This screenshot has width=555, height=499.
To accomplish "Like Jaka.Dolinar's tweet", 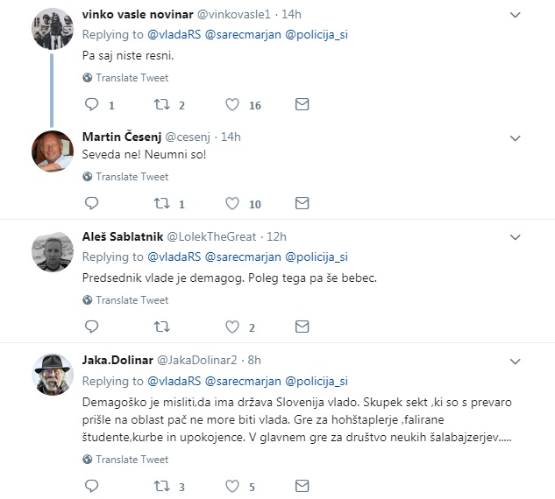I will pos(232,486).
